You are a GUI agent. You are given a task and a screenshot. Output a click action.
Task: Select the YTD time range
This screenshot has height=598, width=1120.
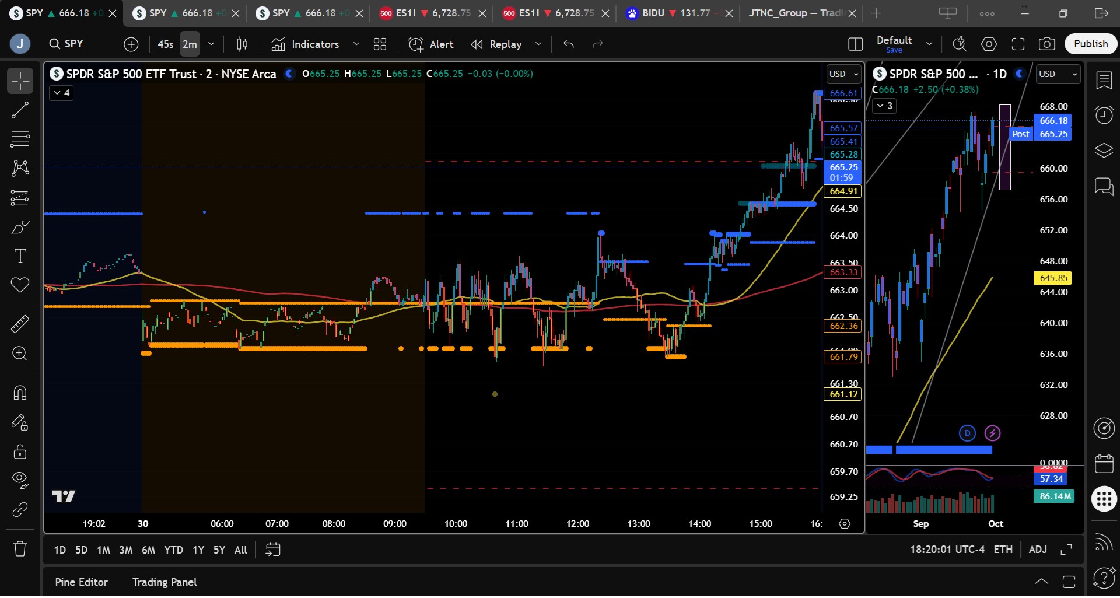click(x=173, y=550)
